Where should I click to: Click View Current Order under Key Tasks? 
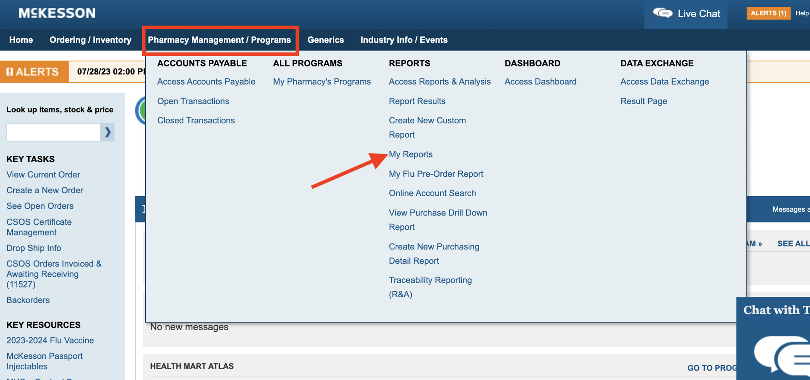pyautogui.click(x=43, y=174)
